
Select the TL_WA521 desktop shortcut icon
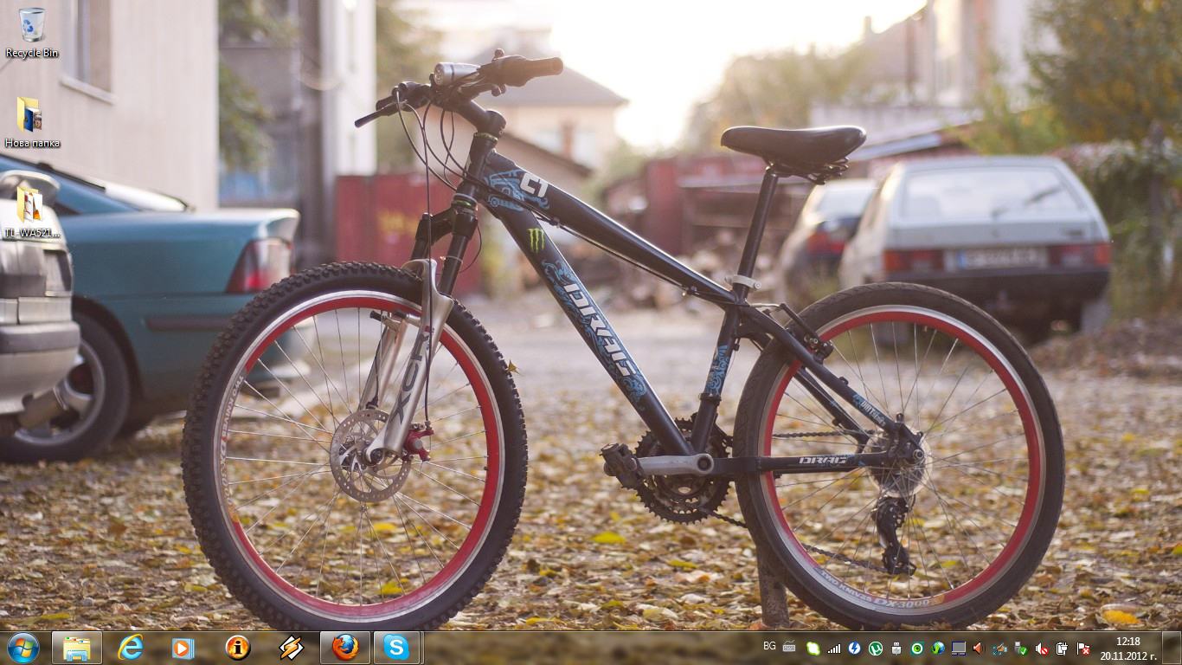(32, 212)
